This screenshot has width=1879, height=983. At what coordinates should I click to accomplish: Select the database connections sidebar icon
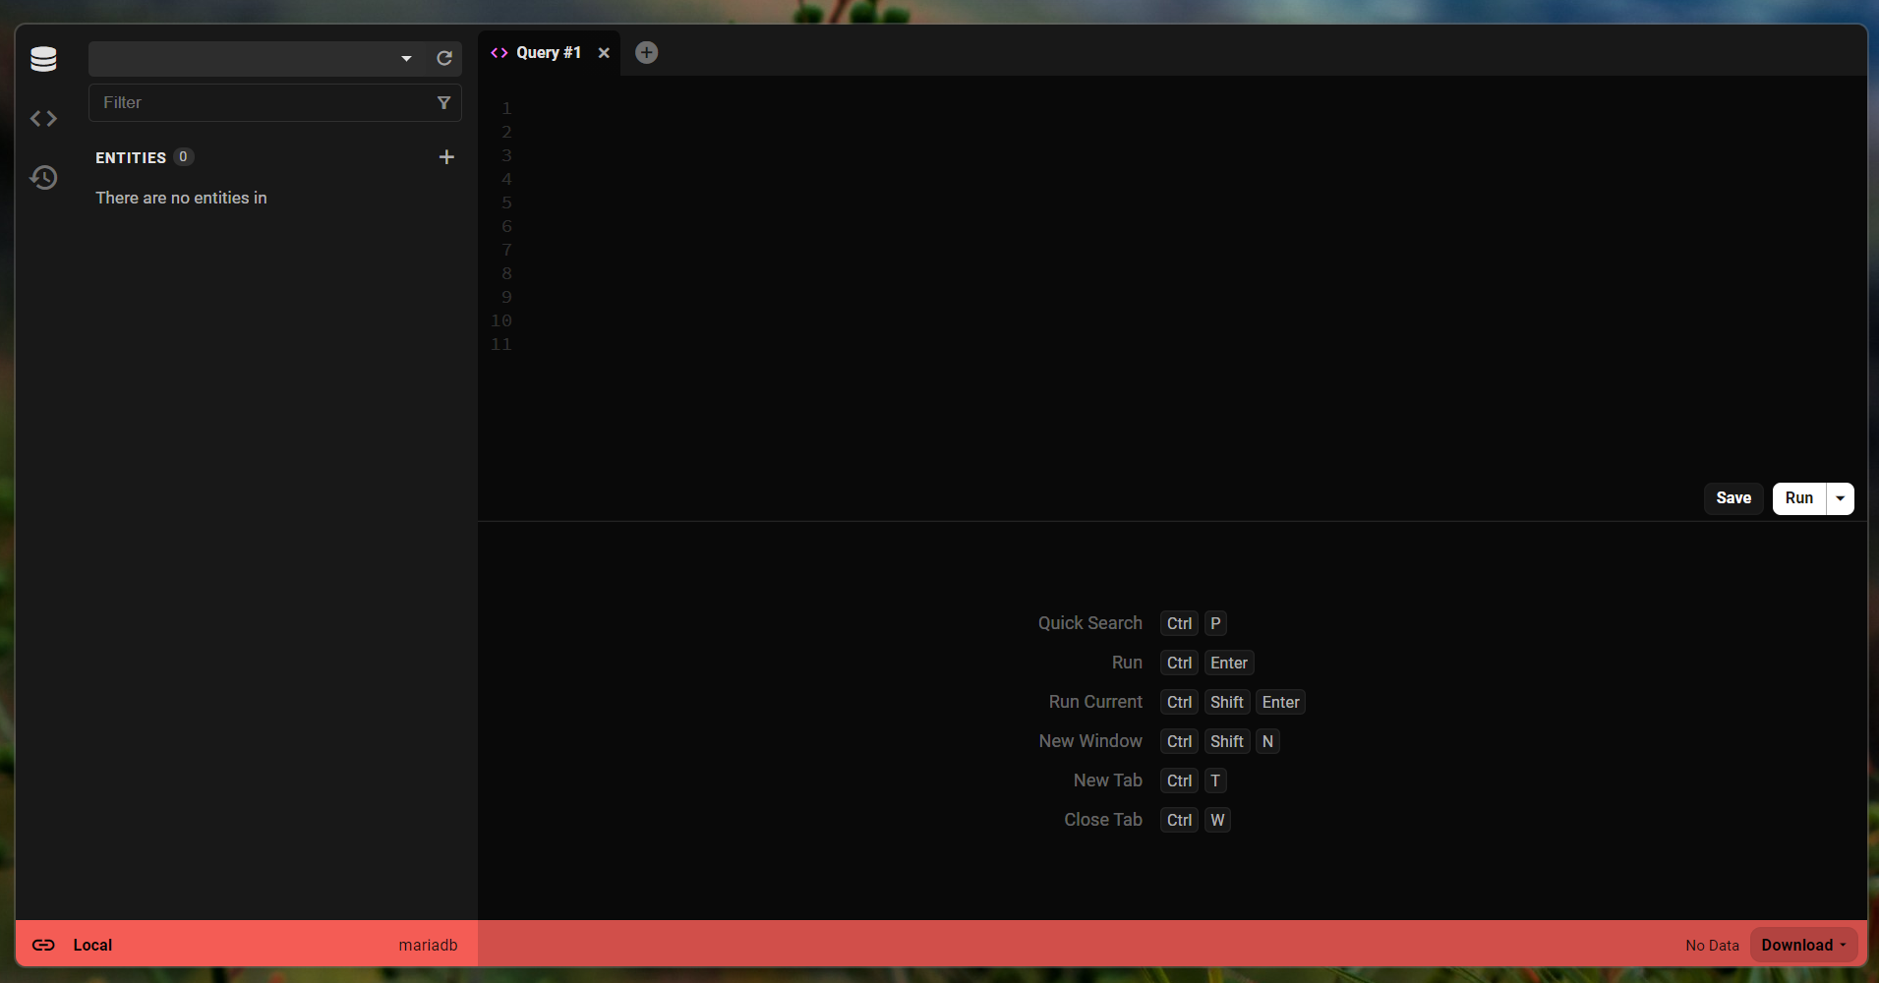click(x=43, y=59)
